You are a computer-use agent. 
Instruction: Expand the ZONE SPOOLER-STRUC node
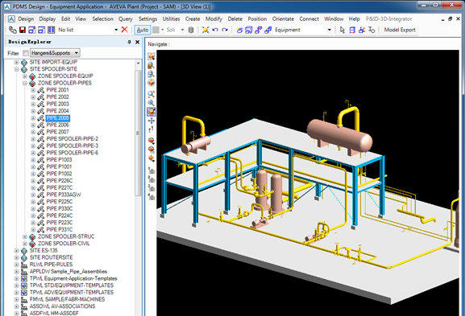[25, 236]
